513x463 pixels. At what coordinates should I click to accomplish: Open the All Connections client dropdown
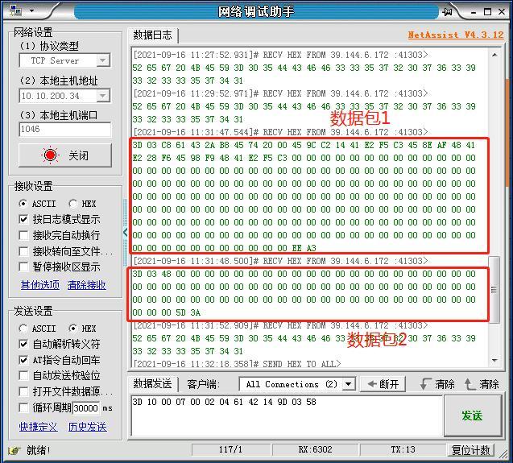click(x=348, y=385)
